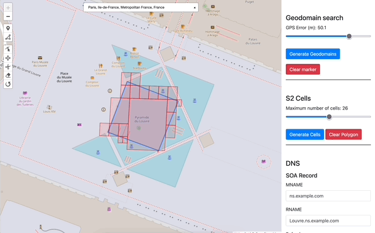
Task: Select the scissors cut tool
Action: 8,67
